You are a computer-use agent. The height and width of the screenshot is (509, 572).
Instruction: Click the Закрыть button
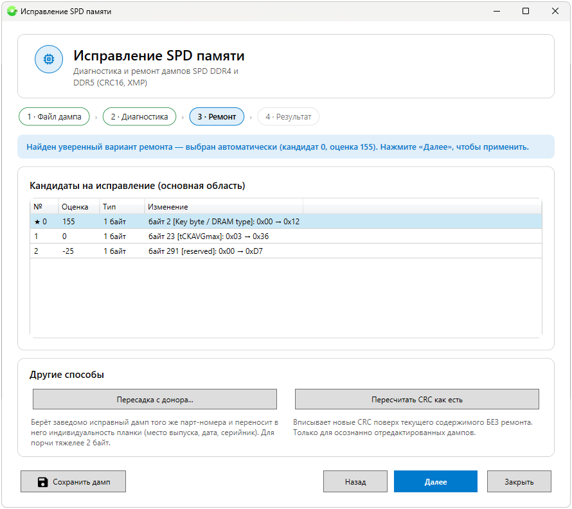(x=519, y=482)
